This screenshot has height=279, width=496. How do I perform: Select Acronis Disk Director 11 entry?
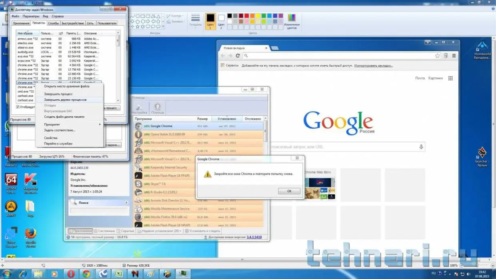(x=199, y=200)
